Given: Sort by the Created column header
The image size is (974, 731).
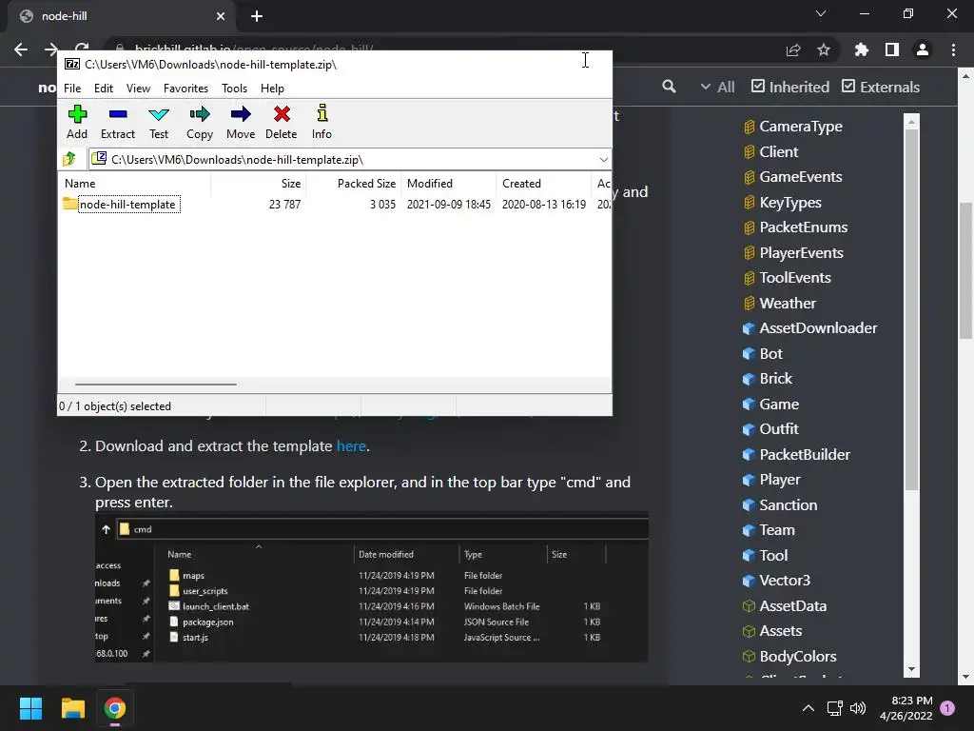Looking at the screenshot, I should pos(543,184).
